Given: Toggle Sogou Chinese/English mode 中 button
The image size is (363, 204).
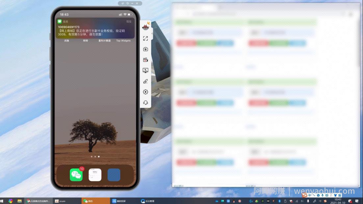Looking at the screenshot, I should click(310, 195).
